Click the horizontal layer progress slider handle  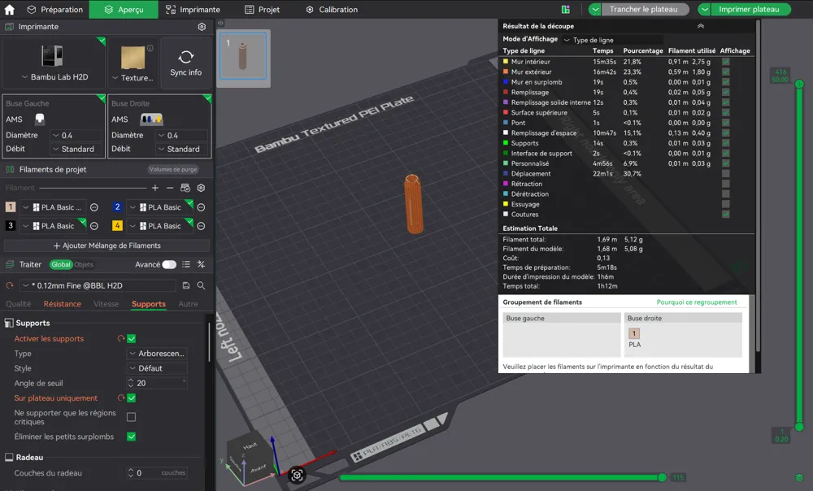coord(662,477)
